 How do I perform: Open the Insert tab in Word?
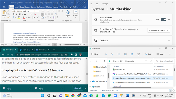click(17, 7)
